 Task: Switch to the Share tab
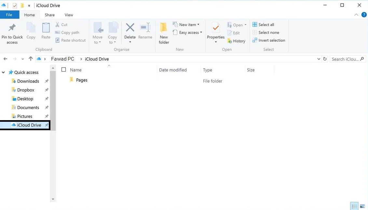(50, 15)
